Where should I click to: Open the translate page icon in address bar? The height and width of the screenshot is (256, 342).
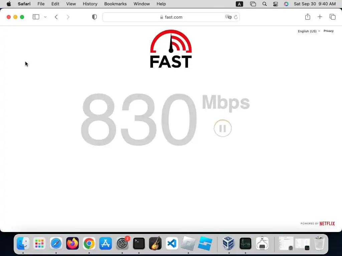228,17
